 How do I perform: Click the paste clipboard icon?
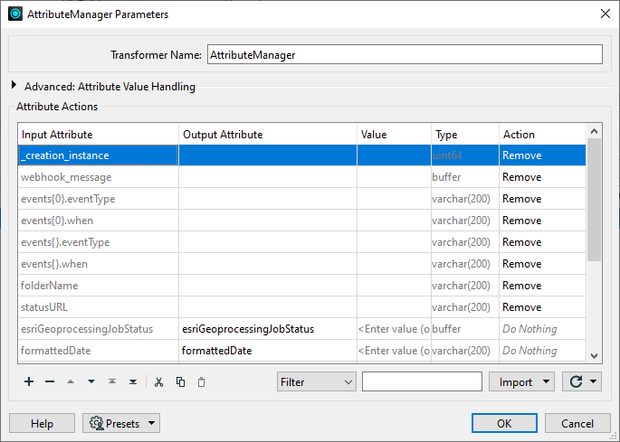201,382
